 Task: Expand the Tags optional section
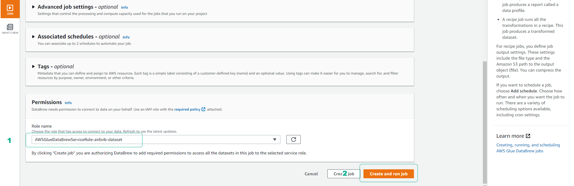[x=33, y=66]
